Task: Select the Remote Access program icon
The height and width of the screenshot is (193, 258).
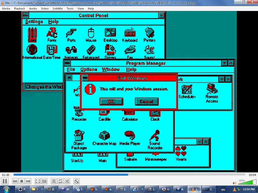Action: 212,93
